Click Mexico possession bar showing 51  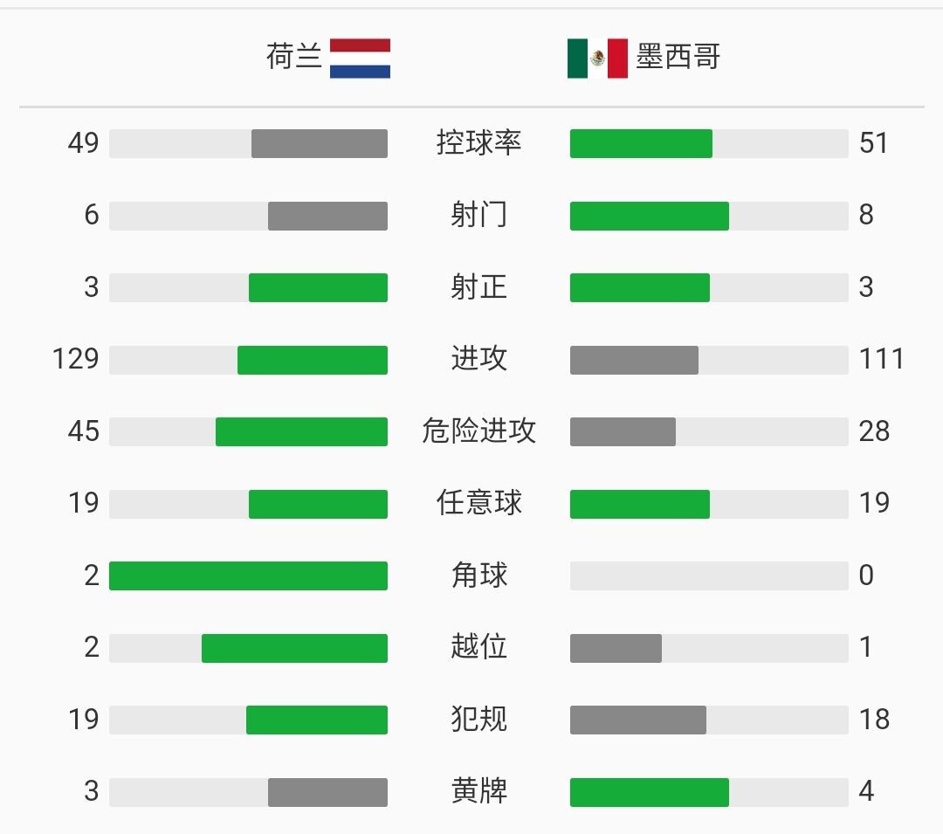pos(709,144)
